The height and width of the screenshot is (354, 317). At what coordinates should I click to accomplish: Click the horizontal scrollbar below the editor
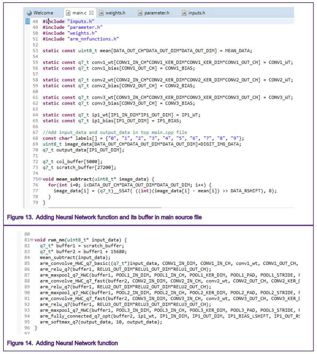[x=105, y=208]
